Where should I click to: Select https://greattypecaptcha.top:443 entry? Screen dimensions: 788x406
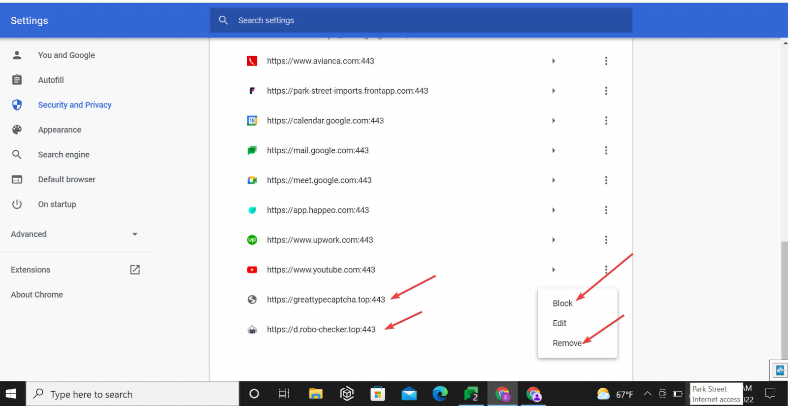click(326, 300)
